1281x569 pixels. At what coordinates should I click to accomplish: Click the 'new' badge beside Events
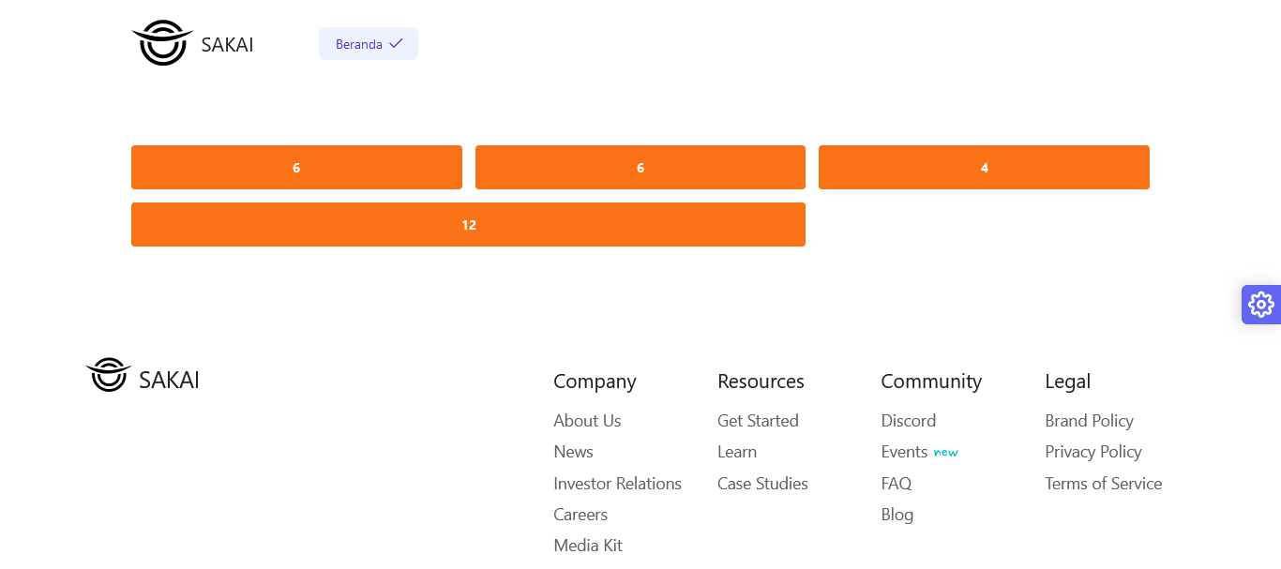click(945, 453)
